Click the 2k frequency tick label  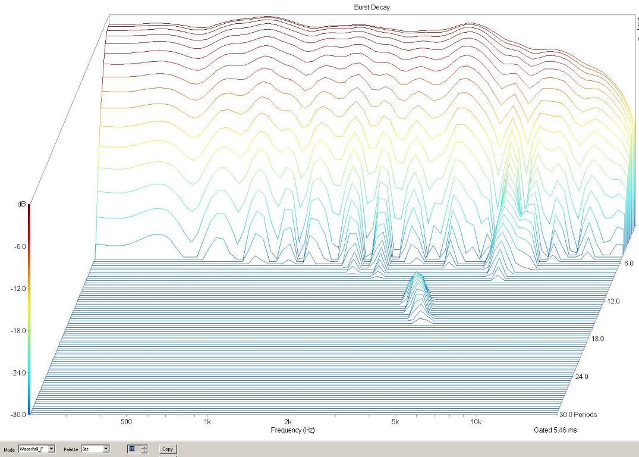[x=288, y=422]
